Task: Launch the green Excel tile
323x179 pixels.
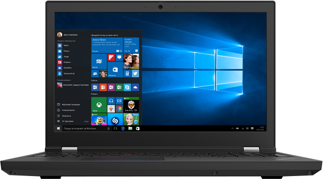Action: click(x=119, y=88)
